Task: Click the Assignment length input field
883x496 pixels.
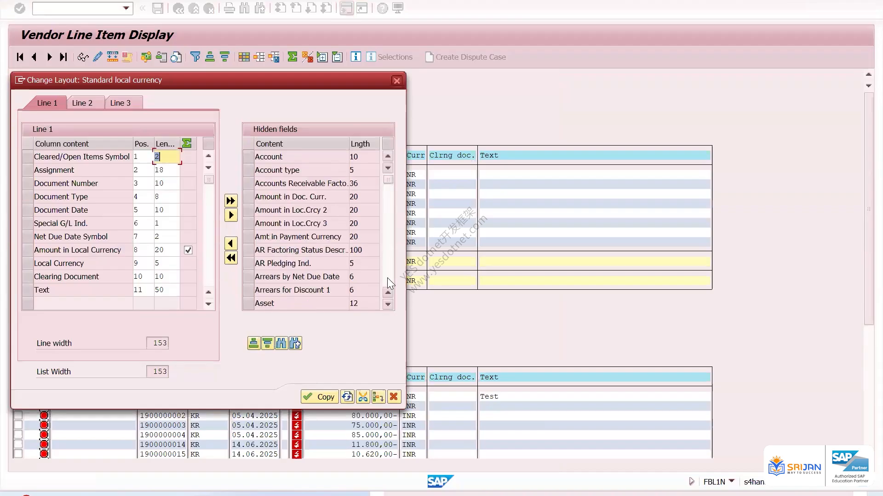Action: pyautogui.click(x=166, y=170)
